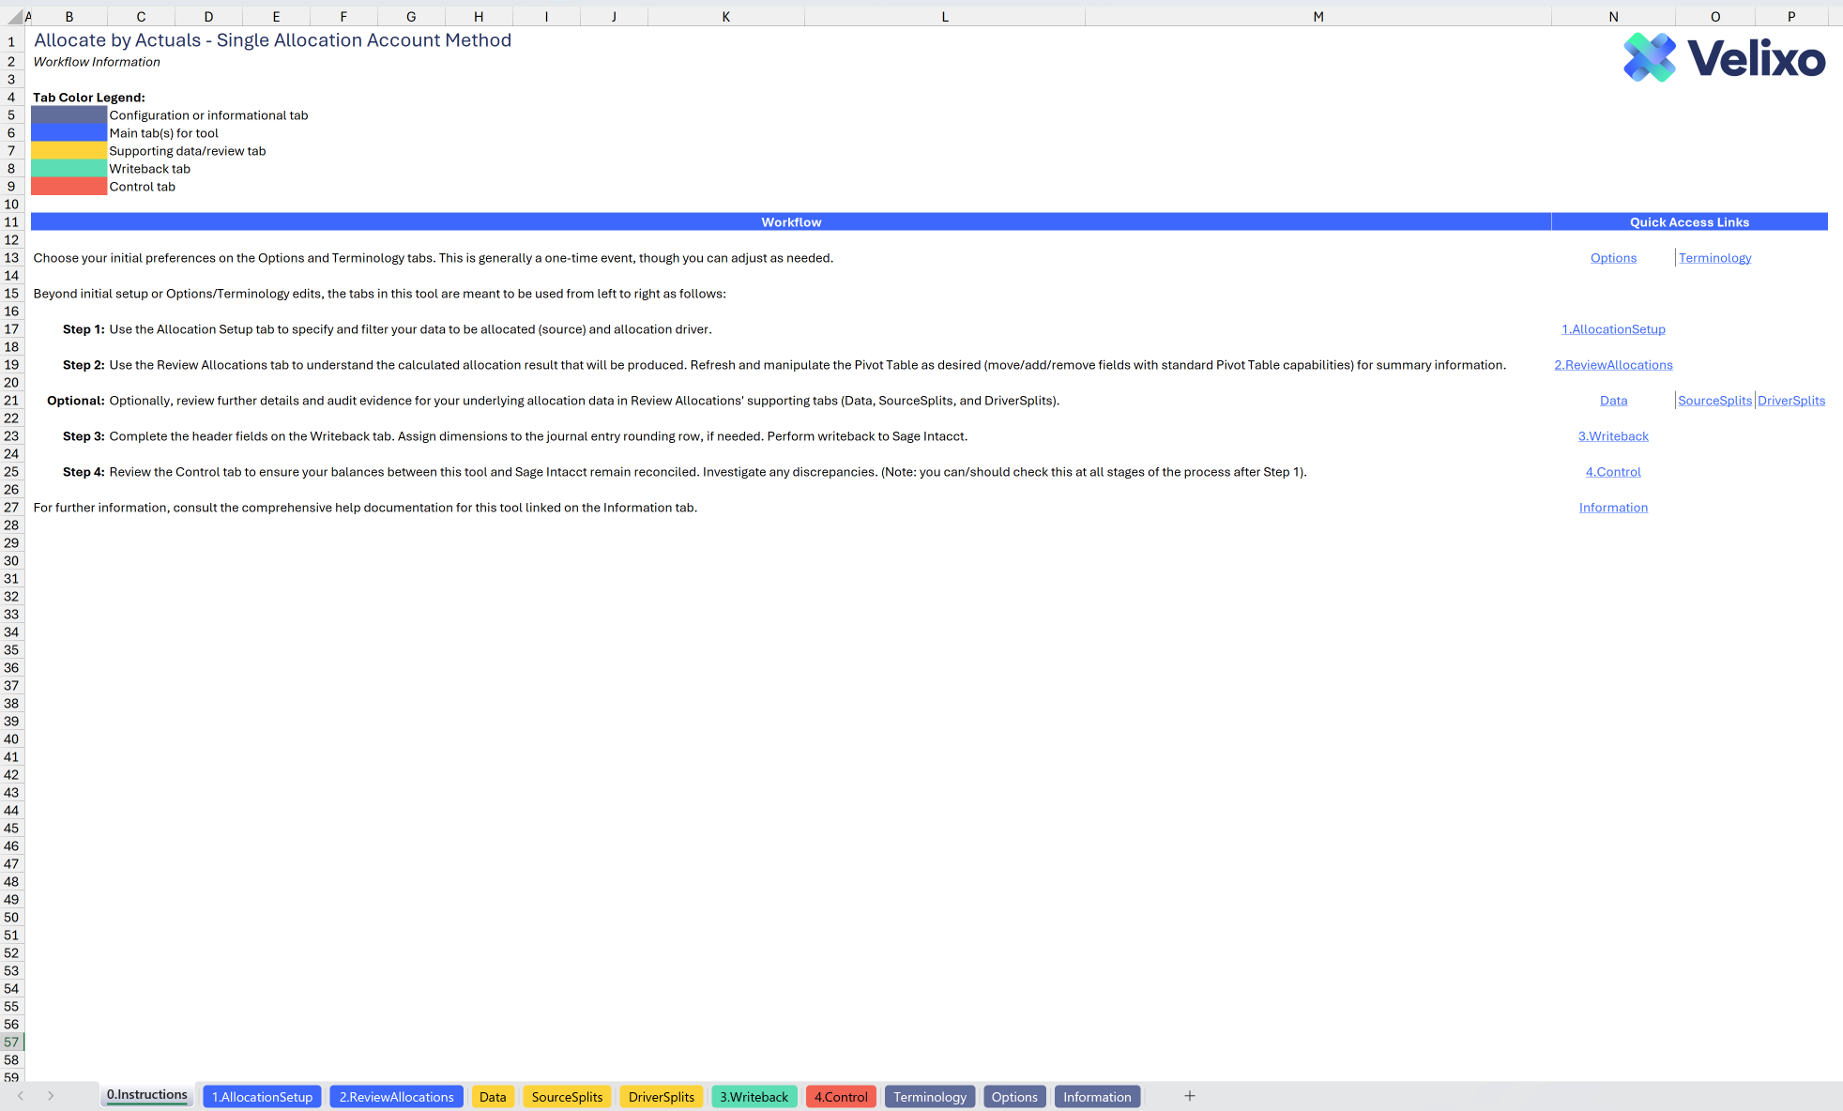Open the DriverSplits quick access link
1843x1111 pixels.
tap(1790, 401)
